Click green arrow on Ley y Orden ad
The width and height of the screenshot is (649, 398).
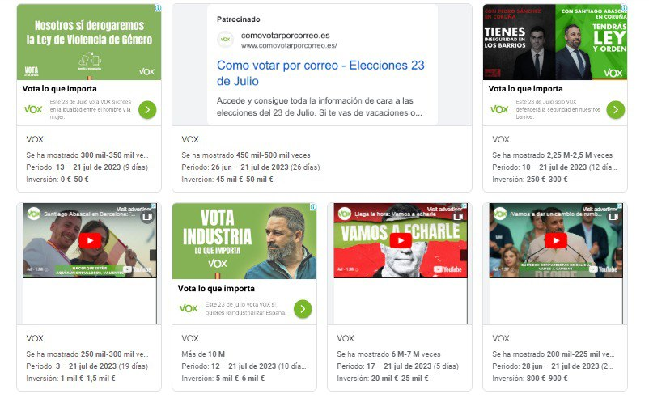(x=616, y=110)
